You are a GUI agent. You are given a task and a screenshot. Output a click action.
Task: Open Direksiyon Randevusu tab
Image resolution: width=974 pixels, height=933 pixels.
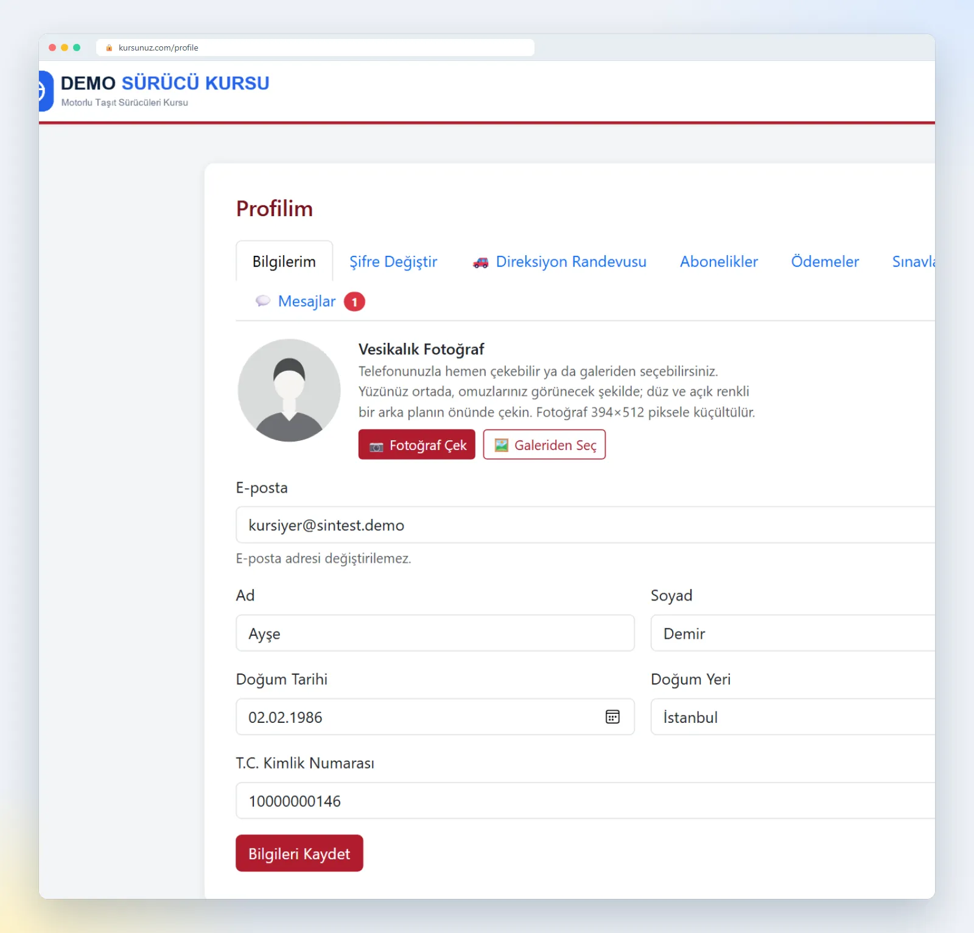(559, 261)
